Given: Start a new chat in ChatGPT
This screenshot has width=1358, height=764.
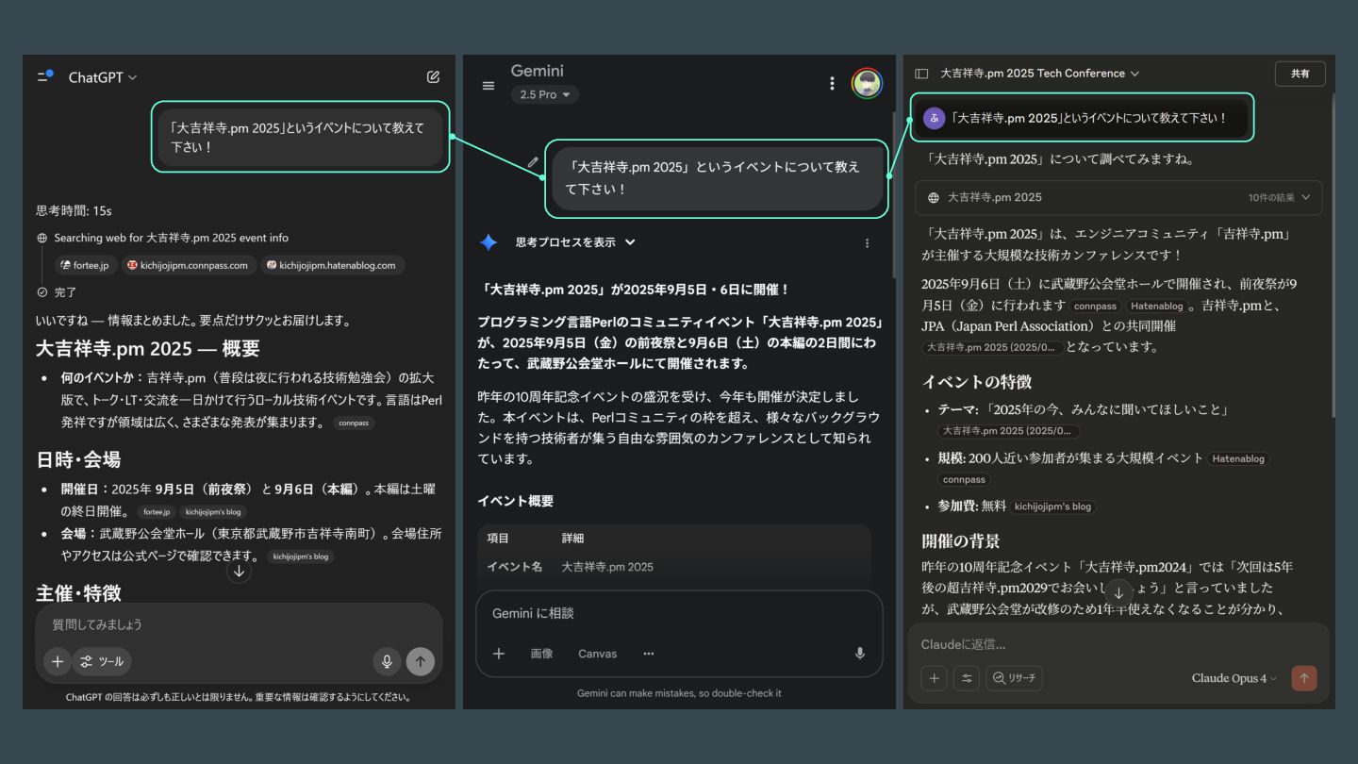Looking at the screenshot, I should click(433, 77).
